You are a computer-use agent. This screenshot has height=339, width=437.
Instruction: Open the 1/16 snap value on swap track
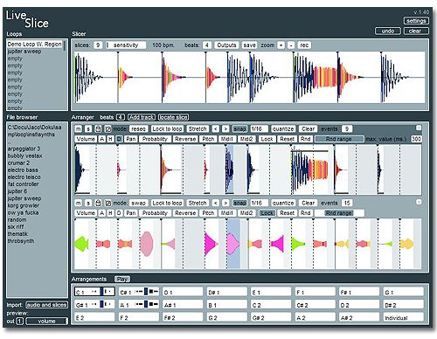click(x=259, y=203)
